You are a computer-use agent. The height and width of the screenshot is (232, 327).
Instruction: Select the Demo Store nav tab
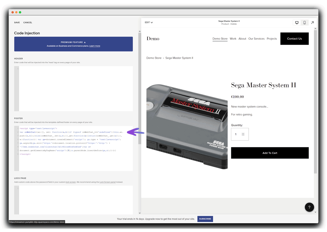(220, 39)
